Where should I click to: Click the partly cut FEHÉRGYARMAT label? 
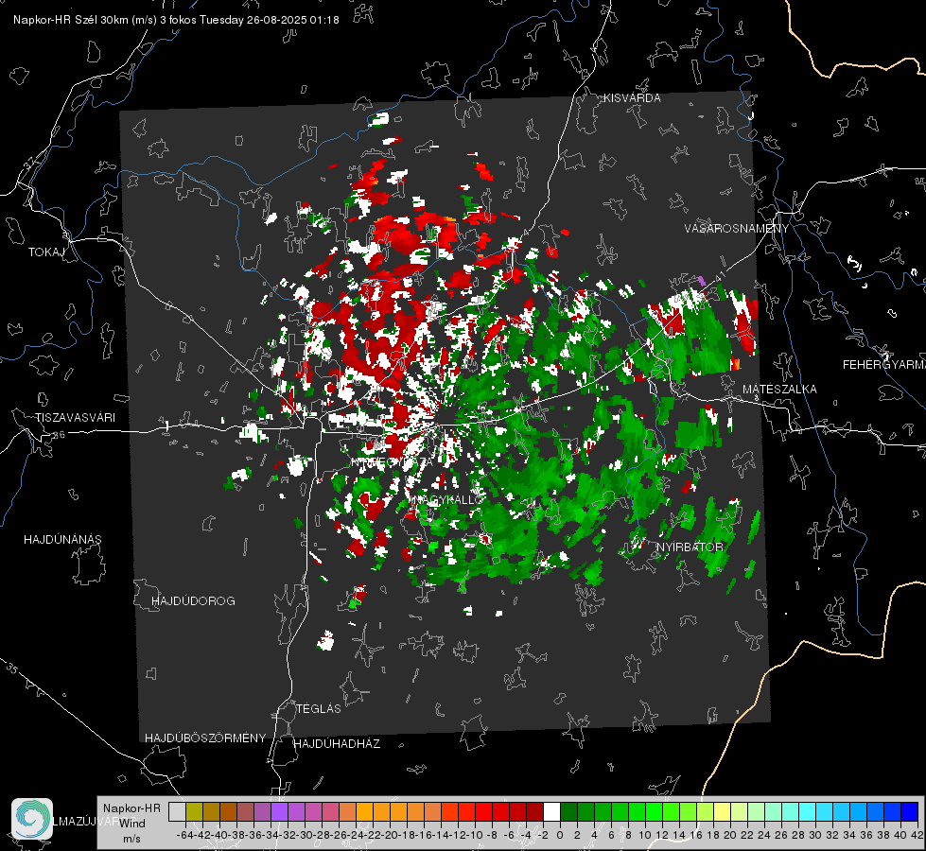(x=883, y=365)
